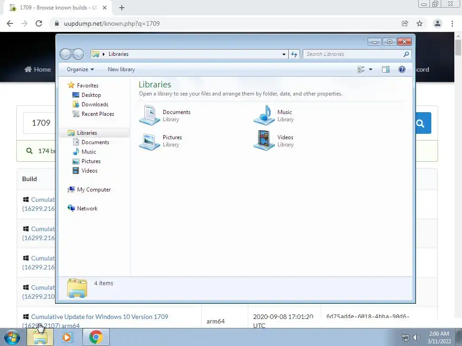462x346 pixels.
Task: Switch to Chrome from the taskbar
Action: (96, 337)
